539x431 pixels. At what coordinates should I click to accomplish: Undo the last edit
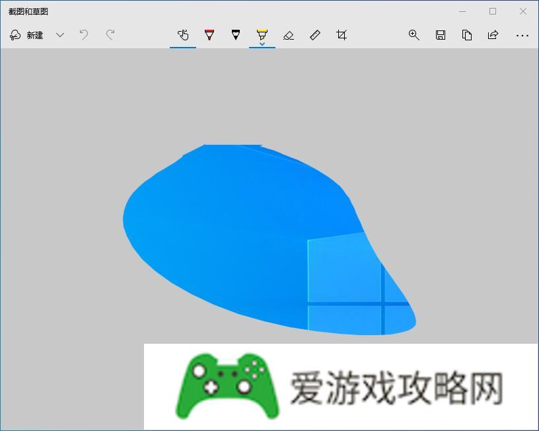coord(84,35)
